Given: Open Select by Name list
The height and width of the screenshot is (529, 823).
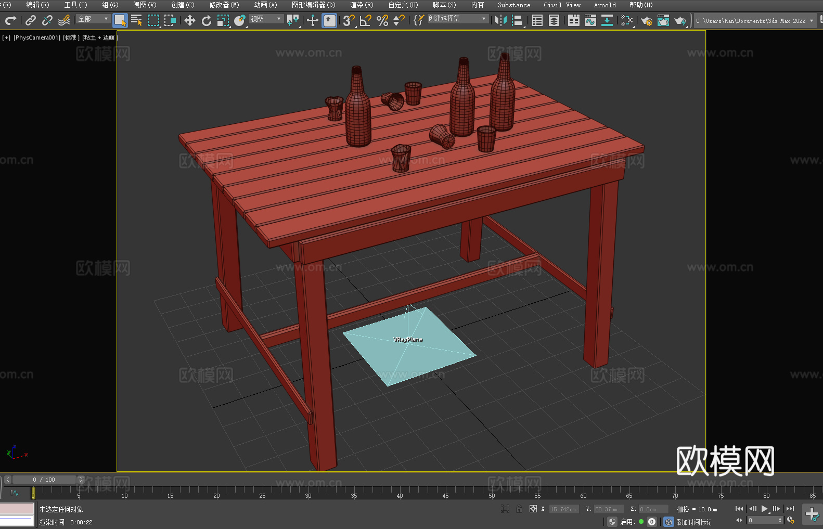Looking at the screenshot, I should point(137,20).
